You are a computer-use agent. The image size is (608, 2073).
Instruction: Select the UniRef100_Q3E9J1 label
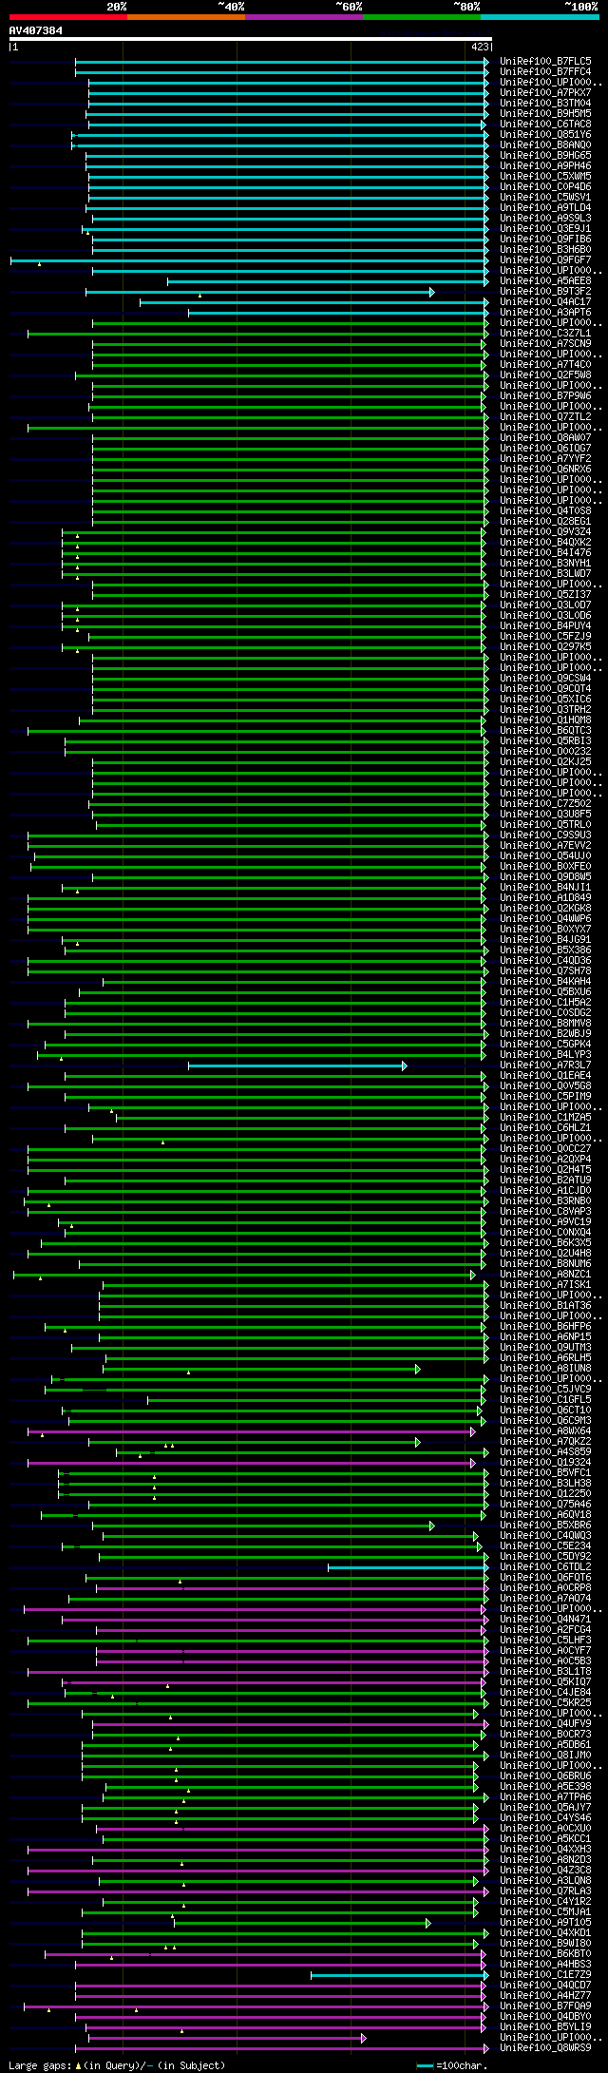click(x=545, y=229)
